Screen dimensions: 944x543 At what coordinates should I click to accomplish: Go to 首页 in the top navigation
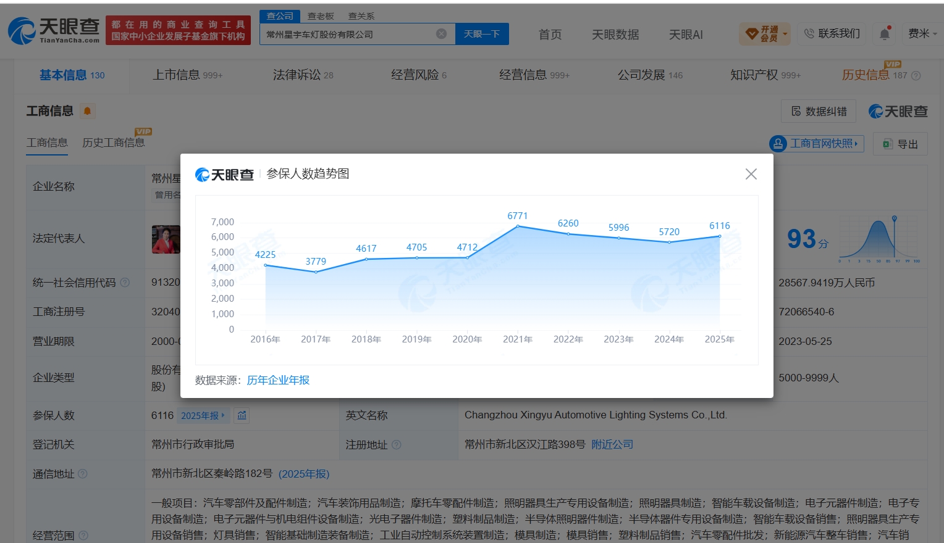[550, 35]
